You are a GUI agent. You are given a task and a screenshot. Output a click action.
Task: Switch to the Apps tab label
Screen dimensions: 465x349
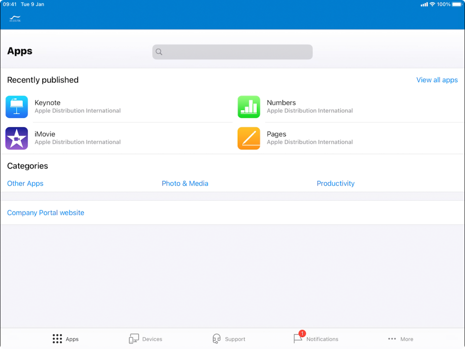point(72,339)
